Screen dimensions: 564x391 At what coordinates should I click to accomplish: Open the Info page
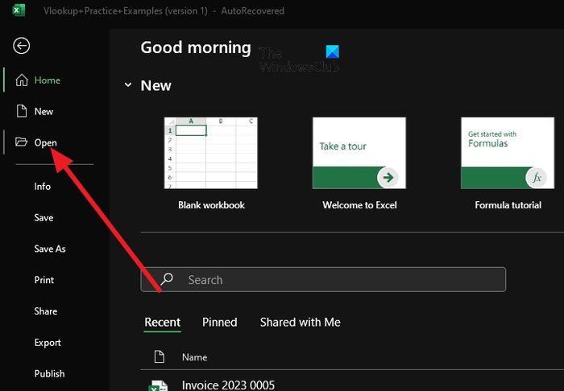(x=43, y=187)
